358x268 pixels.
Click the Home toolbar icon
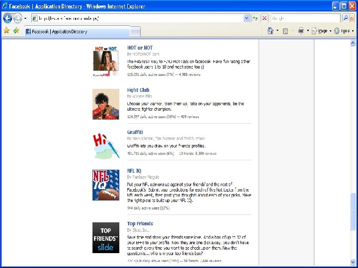(x=270, y=31)
